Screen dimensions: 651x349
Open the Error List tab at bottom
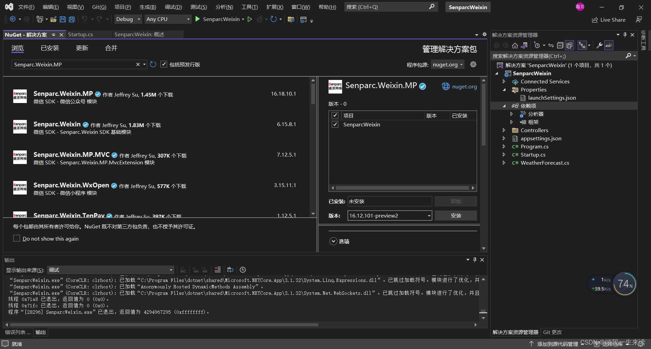(18, 332)
